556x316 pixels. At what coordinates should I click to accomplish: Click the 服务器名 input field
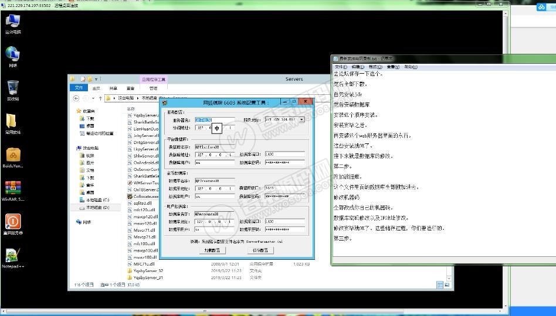[215, 120]
